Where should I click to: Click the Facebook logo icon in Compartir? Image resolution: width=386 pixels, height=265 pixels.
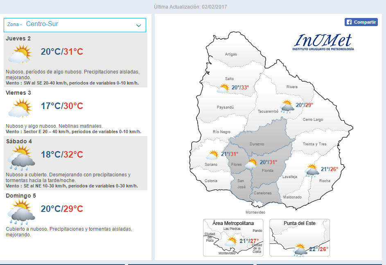tap(349, 22)
